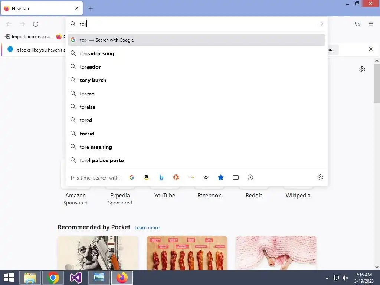The image size is (380, 285).
Task: Open the Facebook shortcut
Action: click(209, 195)
